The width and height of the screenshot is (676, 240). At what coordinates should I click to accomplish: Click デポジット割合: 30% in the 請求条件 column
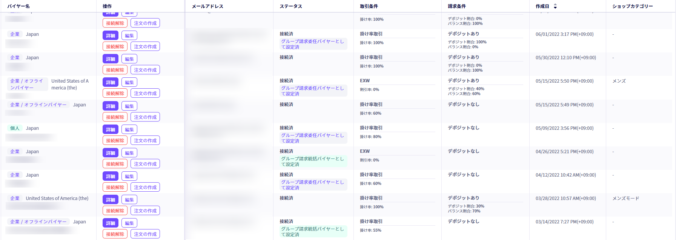[466, 206]
